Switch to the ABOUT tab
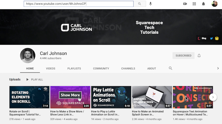Image resolution: width=222 pixels, height=124 pixels. (152, 68)
